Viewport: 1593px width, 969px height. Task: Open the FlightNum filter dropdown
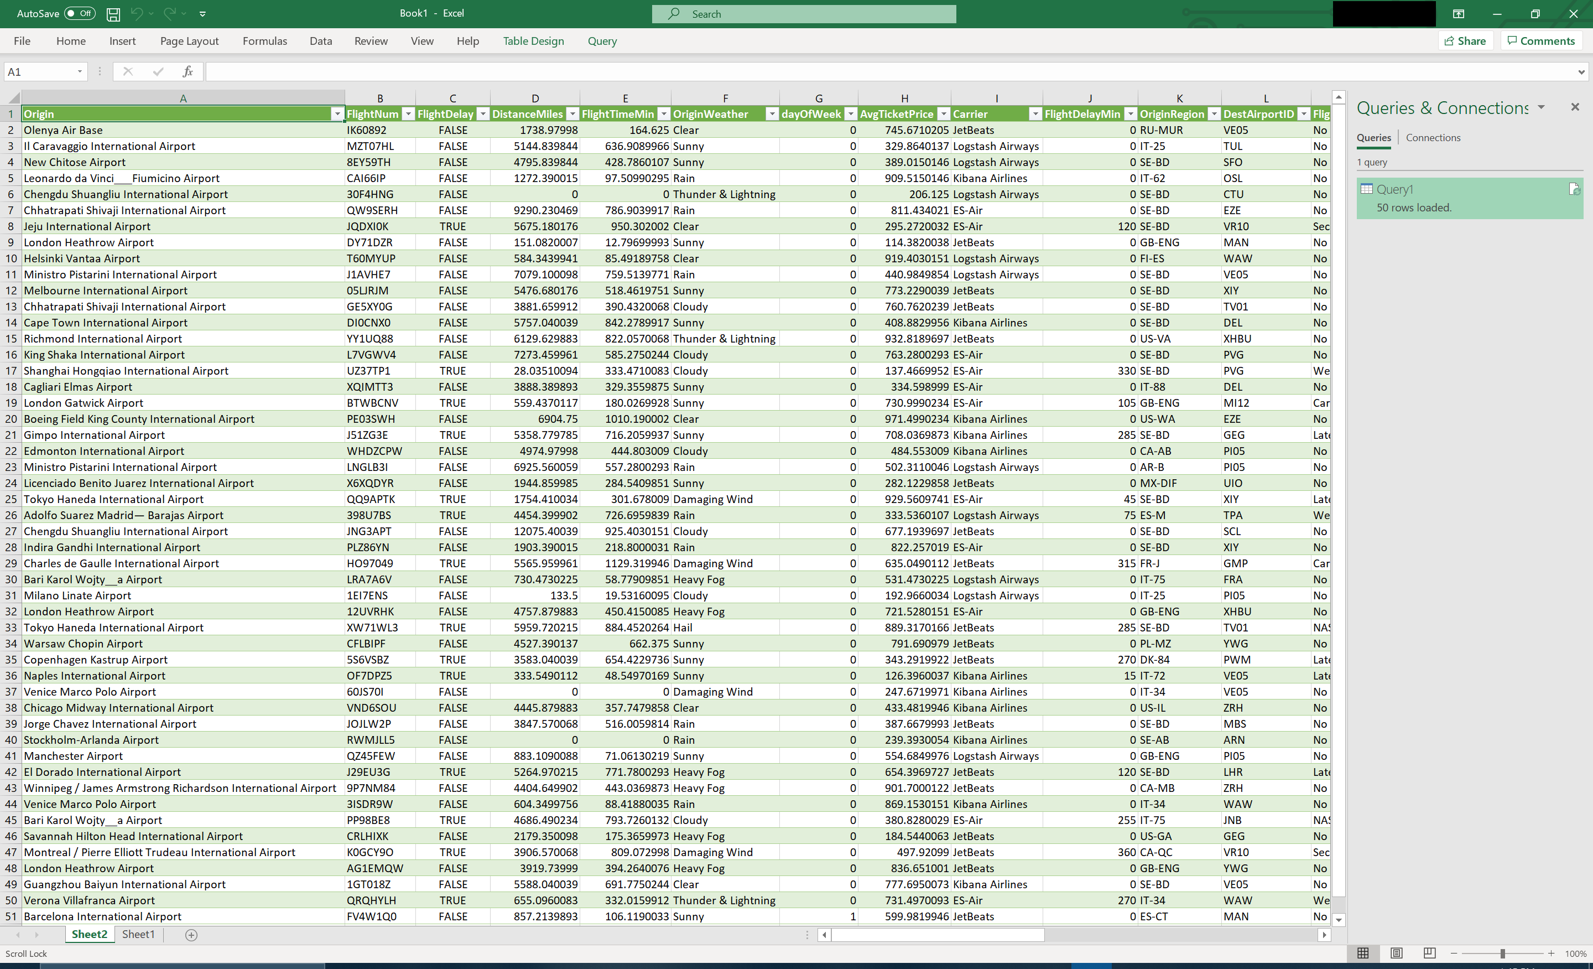[408, 114]
